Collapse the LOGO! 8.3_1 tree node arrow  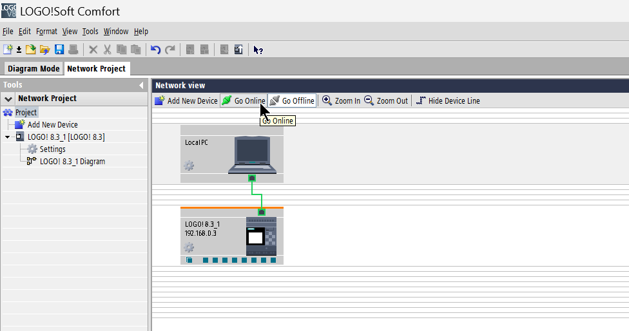7,137
